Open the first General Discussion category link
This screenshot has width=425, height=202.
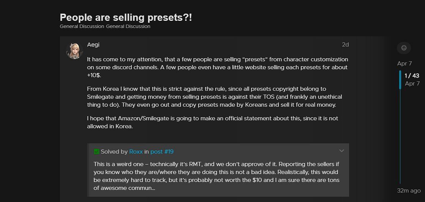click(82, 26)
